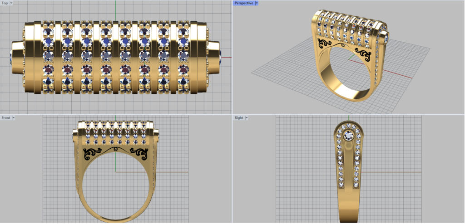Select the right scroll engraving in Front view
Image resolution: width=465 pixels, height=224 pixels.
(139, 152)
